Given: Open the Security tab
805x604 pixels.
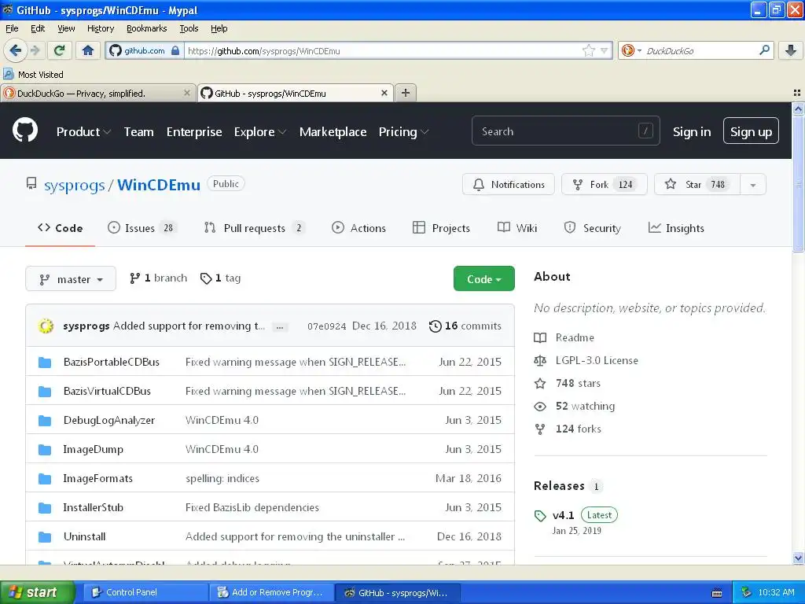Looking at the screenshot, I should [x=593, y=228].
